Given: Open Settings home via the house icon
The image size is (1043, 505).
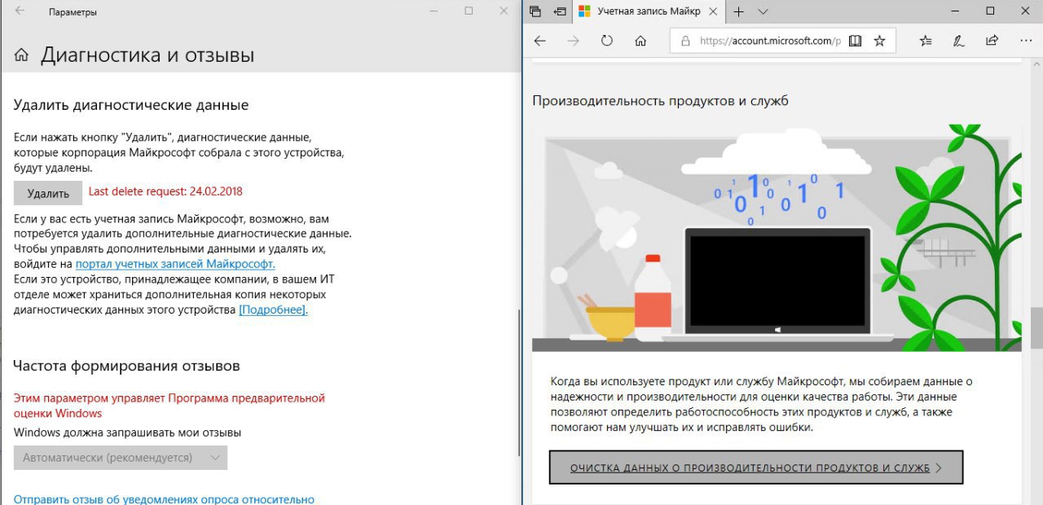Looking at the screenshot, I should 22,55.
